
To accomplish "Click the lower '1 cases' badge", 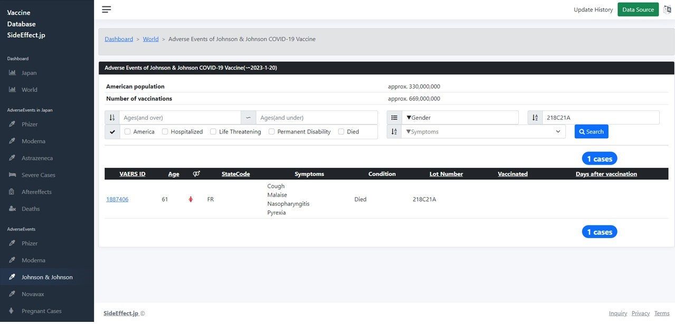I will point(600,232).
